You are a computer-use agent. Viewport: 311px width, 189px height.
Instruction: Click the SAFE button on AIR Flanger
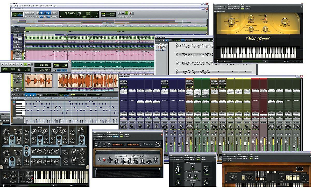(198, 159)
